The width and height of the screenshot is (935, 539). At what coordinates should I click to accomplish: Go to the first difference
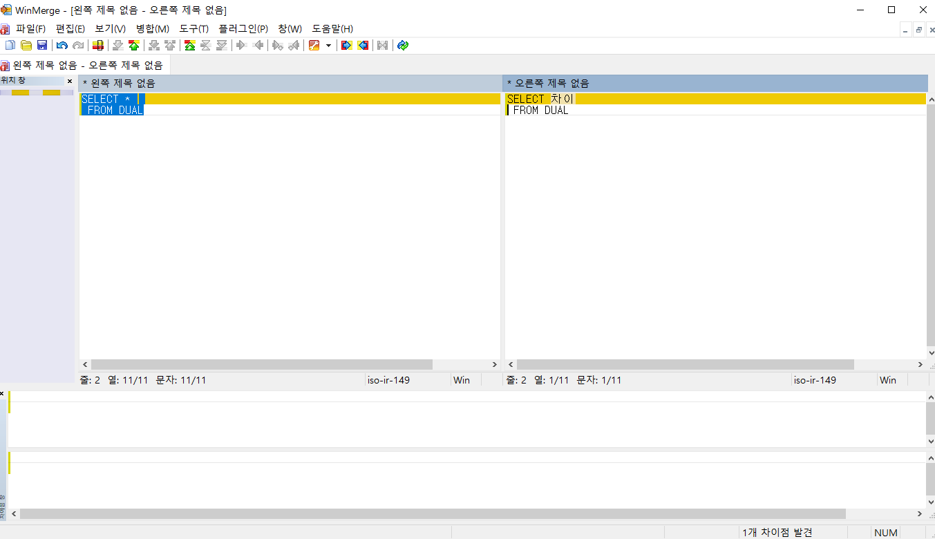pos(189,45)
